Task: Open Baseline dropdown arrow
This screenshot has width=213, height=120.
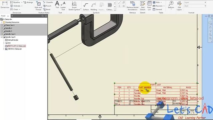Action: pyautogui.click(x=22, y=2)
